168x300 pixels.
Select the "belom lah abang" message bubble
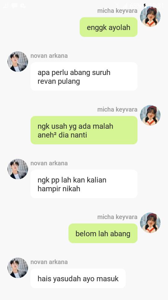(103, 233)
